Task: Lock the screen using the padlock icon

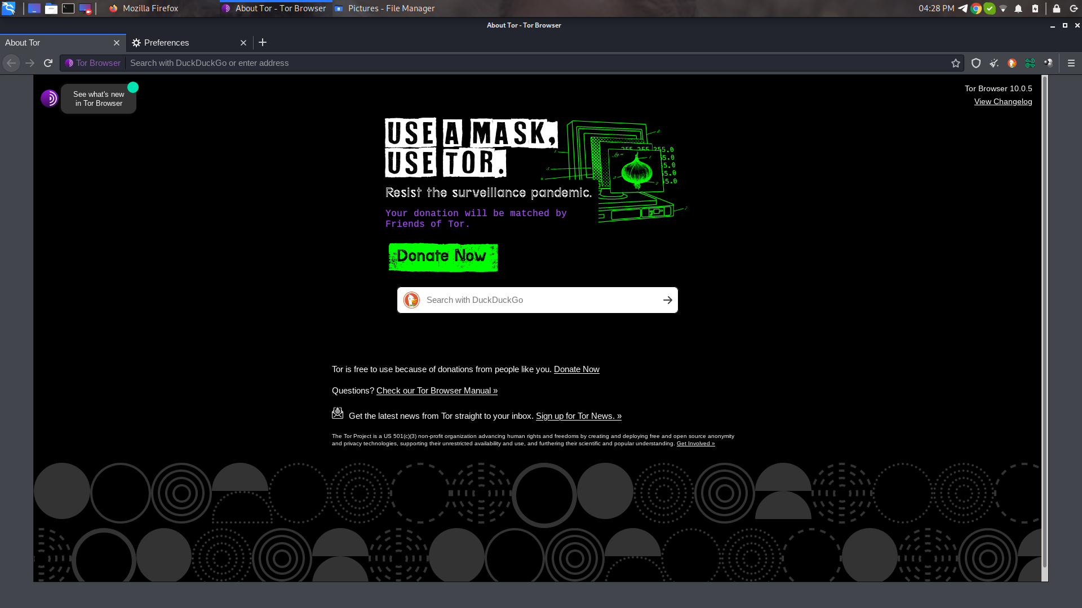Action: (x=1057, y=8)
